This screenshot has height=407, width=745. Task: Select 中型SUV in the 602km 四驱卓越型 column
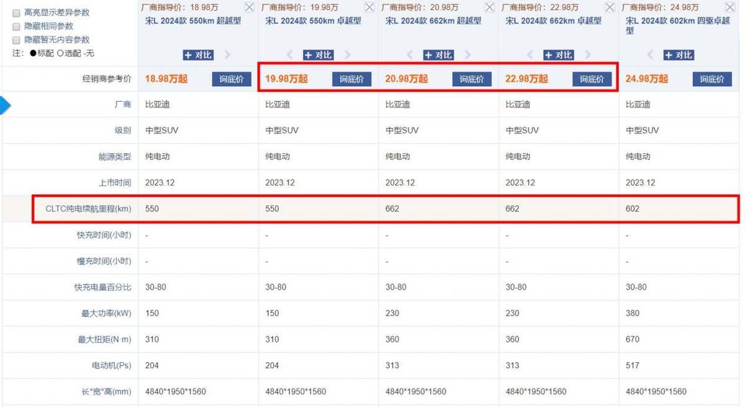[642, 130]
